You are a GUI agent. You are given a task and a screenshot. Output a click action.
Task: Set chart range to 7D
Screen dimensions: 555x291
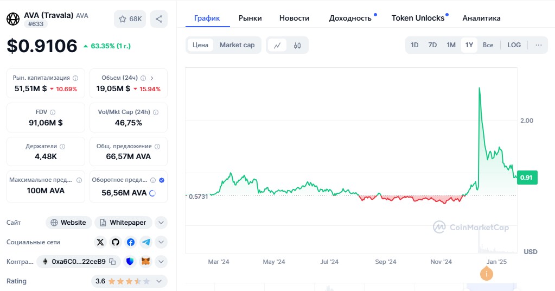pyautogui.click(x=432, y=45)
